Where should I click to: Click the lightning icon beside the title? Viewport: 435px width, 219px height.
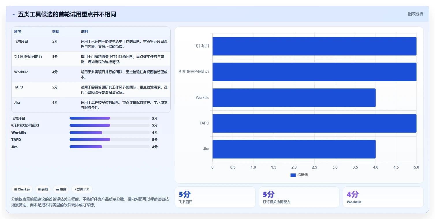[14, 14]
